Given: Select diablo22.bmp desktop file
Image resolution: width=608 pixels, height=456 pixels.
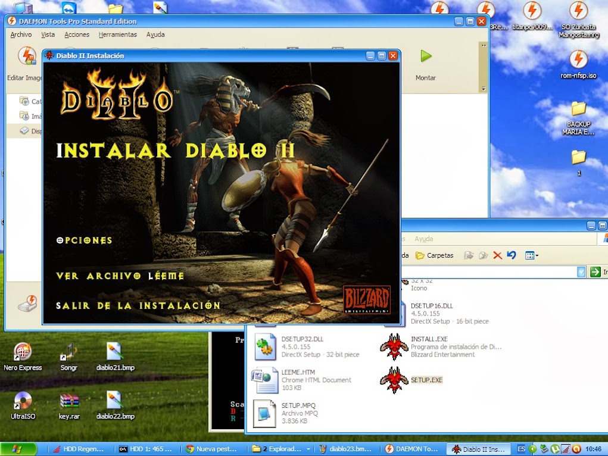Looking at the screenshot, I should tap(115, 405).
